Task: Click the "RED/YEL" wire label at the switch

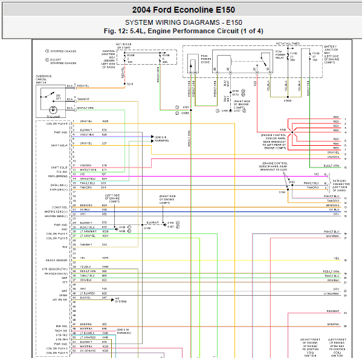Action: pyautogui.click(x=83, y=86)
